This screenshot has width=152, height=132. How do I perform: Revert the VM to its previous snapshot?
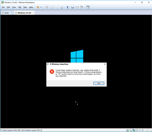[x=58, y=7]
